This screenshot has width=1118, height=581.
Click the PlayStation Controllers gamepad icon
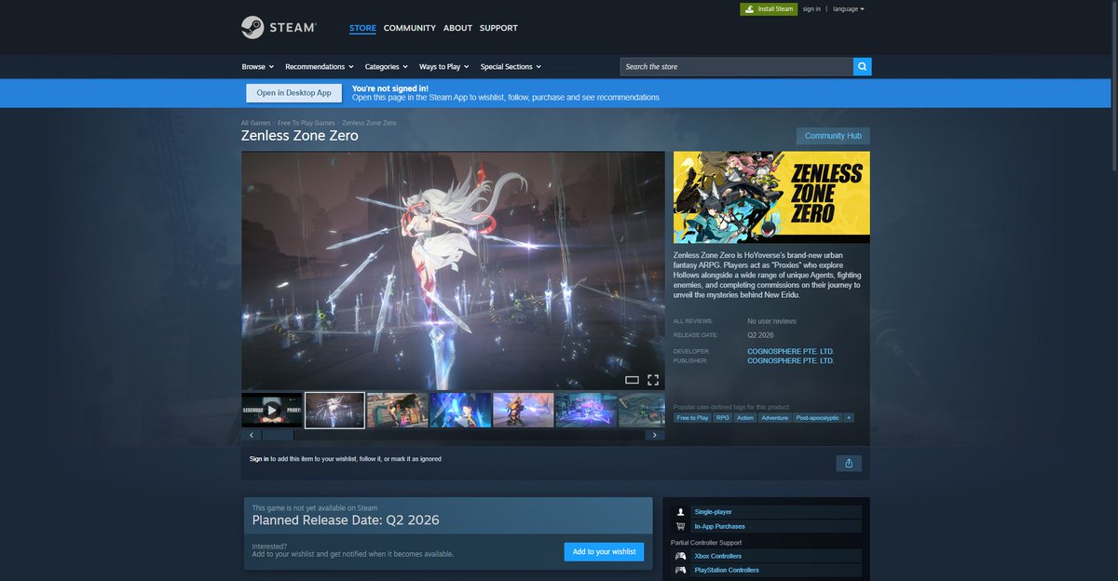pyautogui.click(x=681, y=570)
